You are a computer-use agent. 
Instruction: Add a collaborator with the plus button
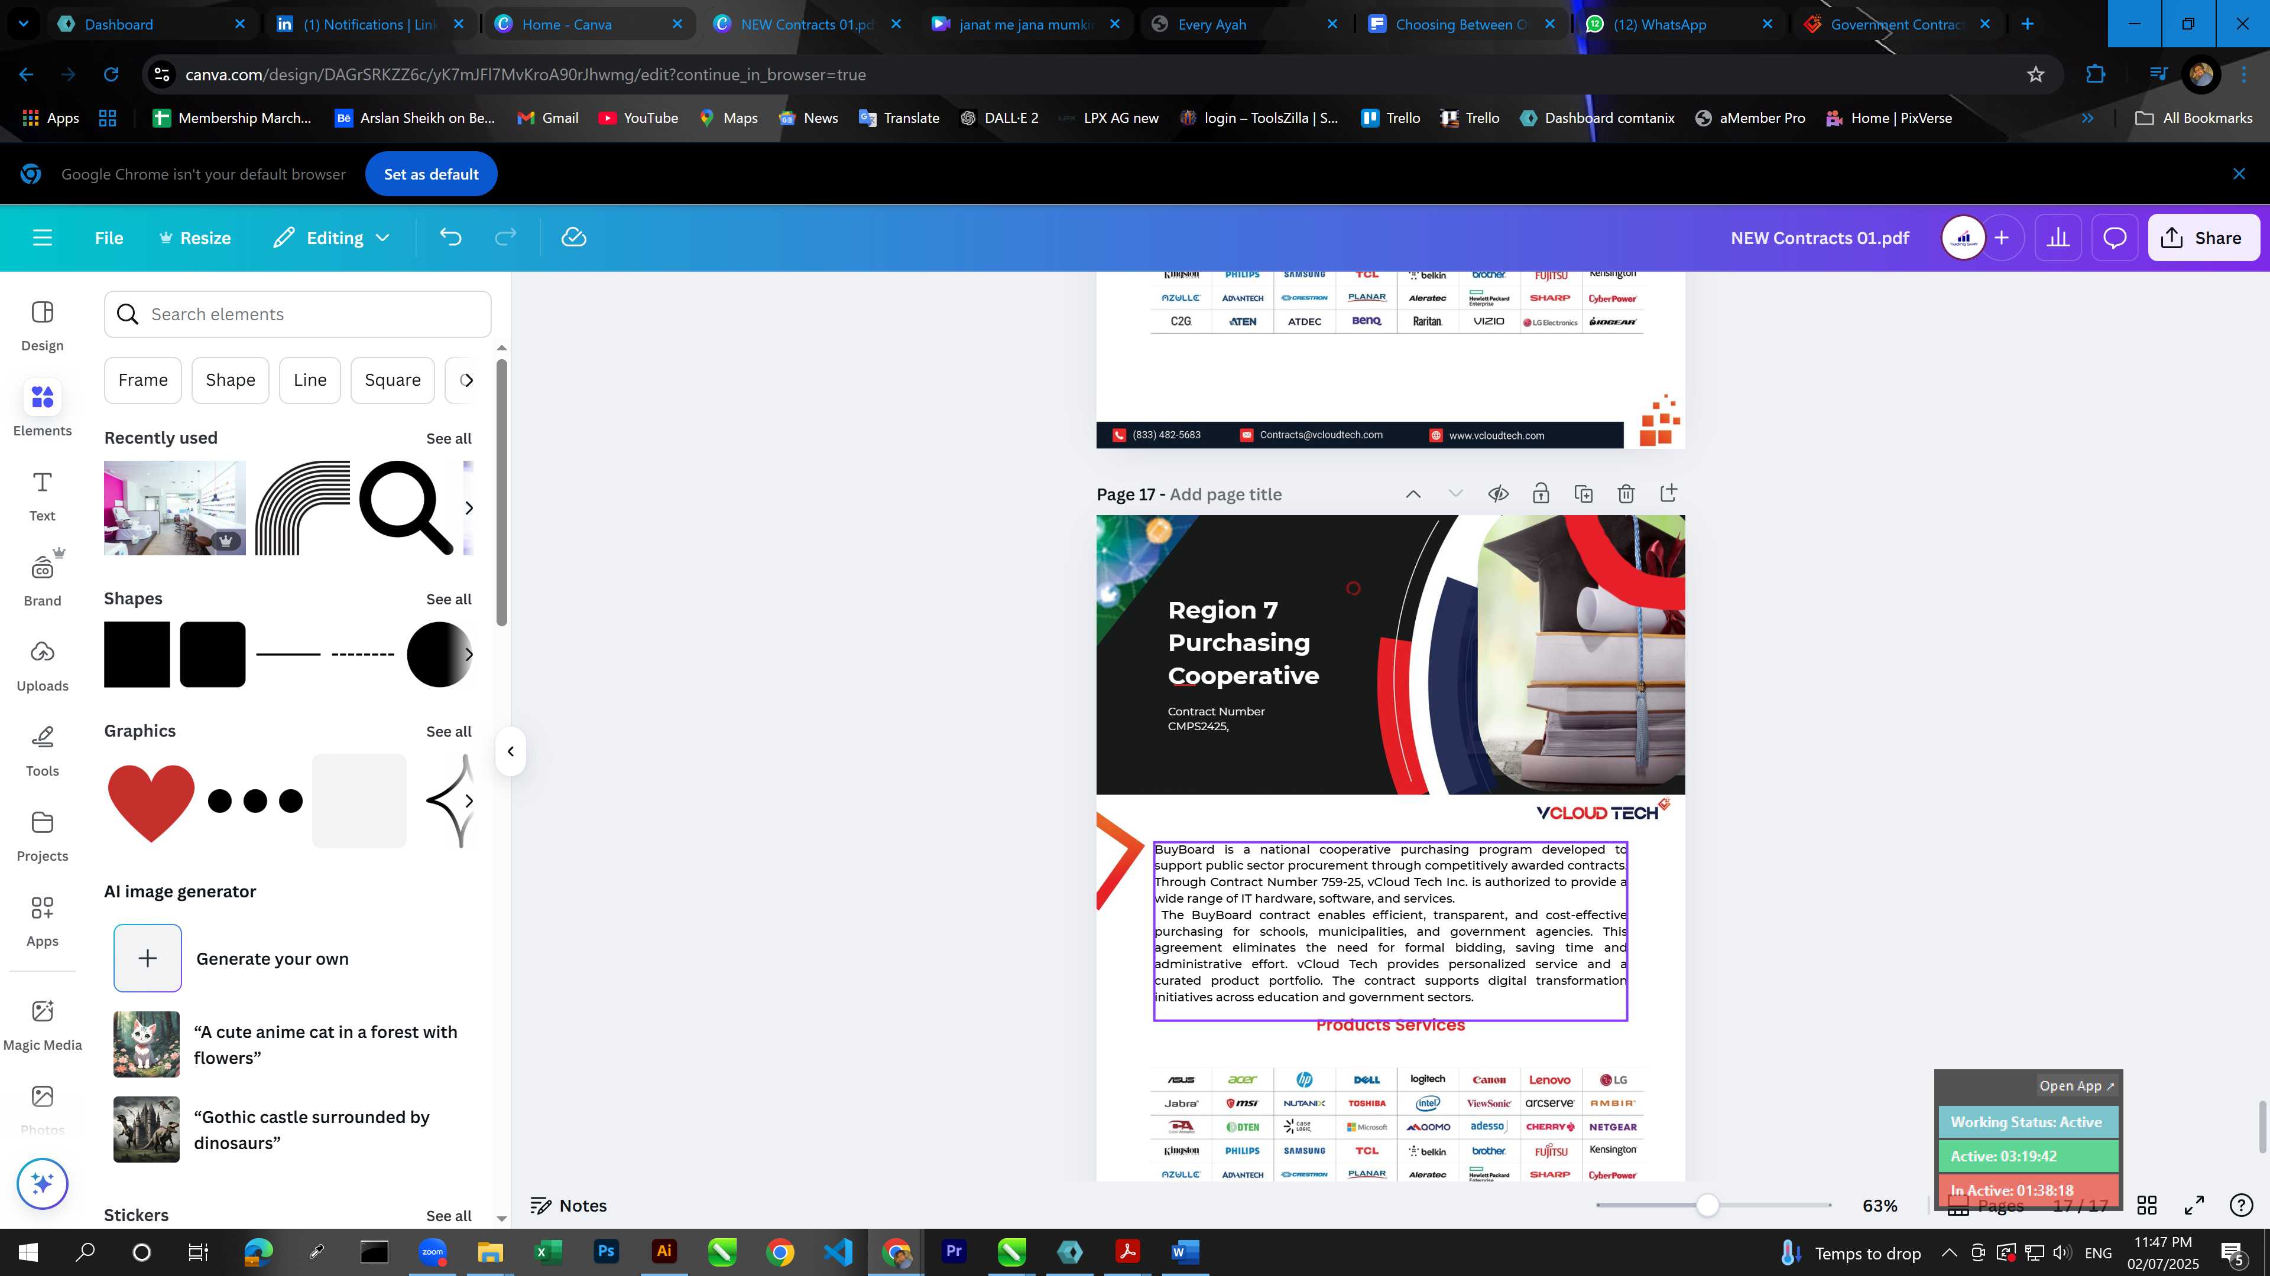(2002, 237)
